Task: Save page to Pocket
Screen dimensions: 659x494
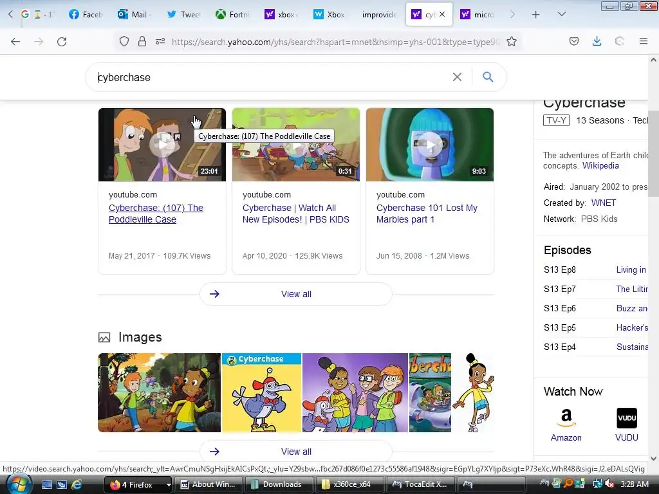Action: (574, 42)
